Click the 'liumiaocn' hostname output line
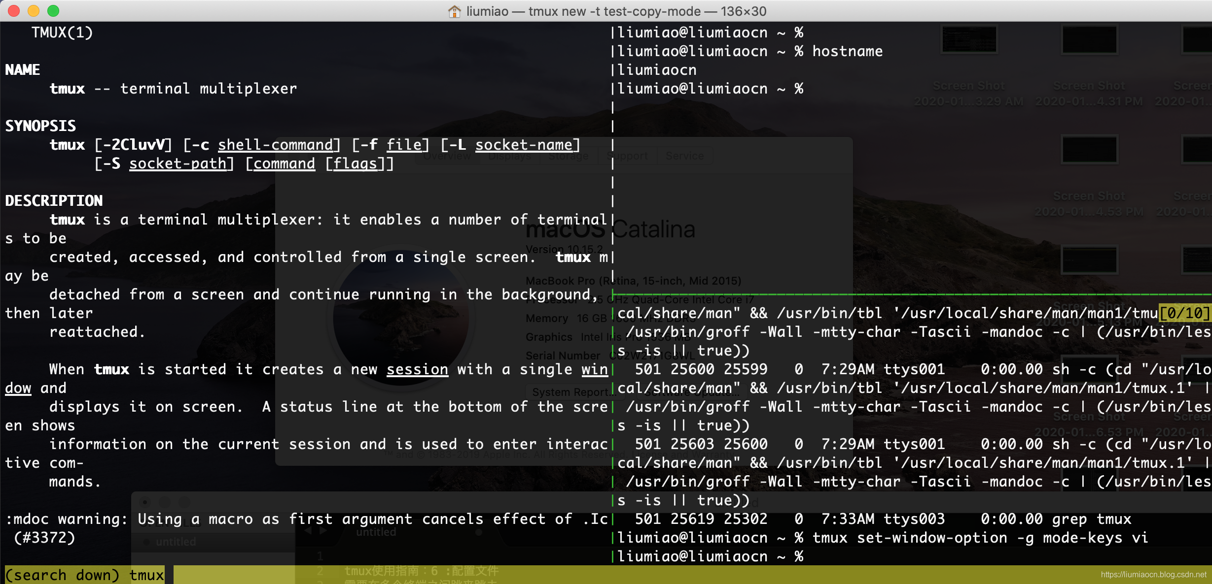This screenshot has height=584, width=1212. pos(657,70)
